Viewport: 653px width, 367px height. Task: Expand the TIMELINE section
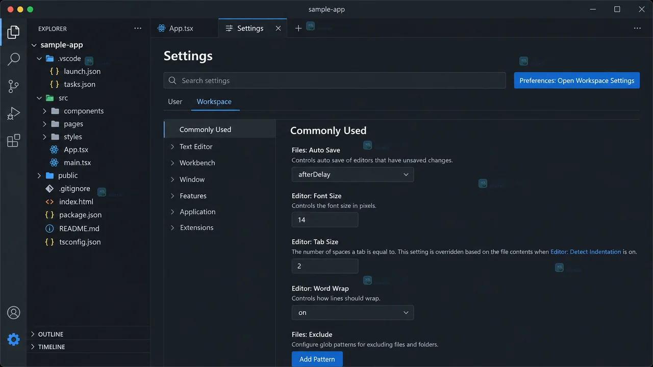click(x=33, y=347)
